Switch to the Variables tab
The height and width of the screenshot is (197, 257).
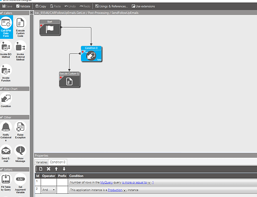(x=42, y=162)
